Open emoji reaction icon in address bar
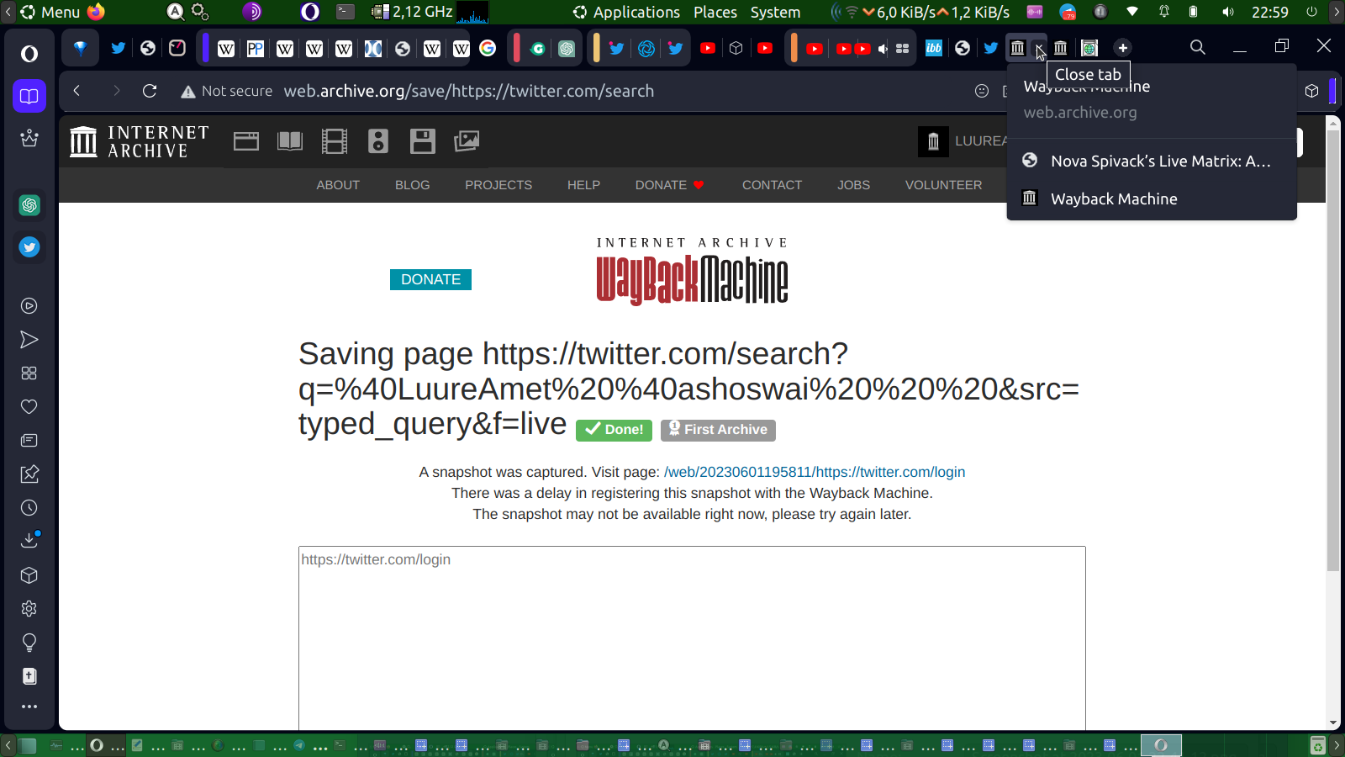1345x757 pixels. (x=982, y=91)
